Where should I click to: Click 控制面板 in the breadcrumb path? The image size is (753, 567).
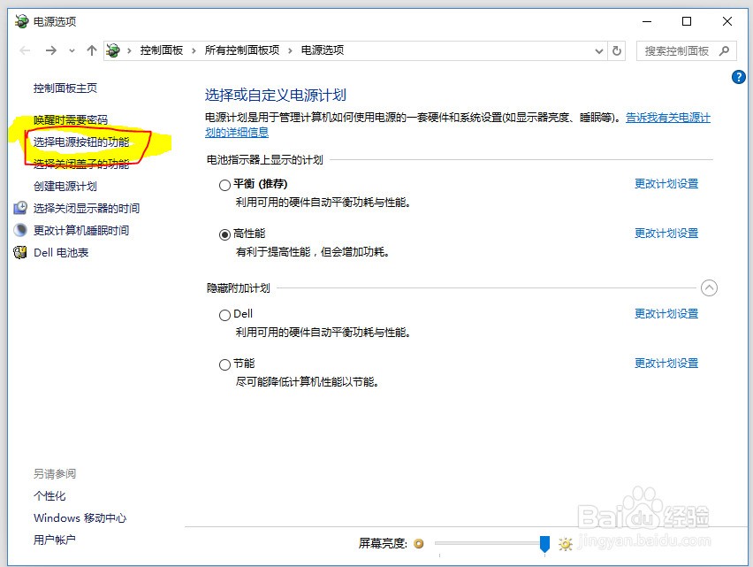pos(161,50)
